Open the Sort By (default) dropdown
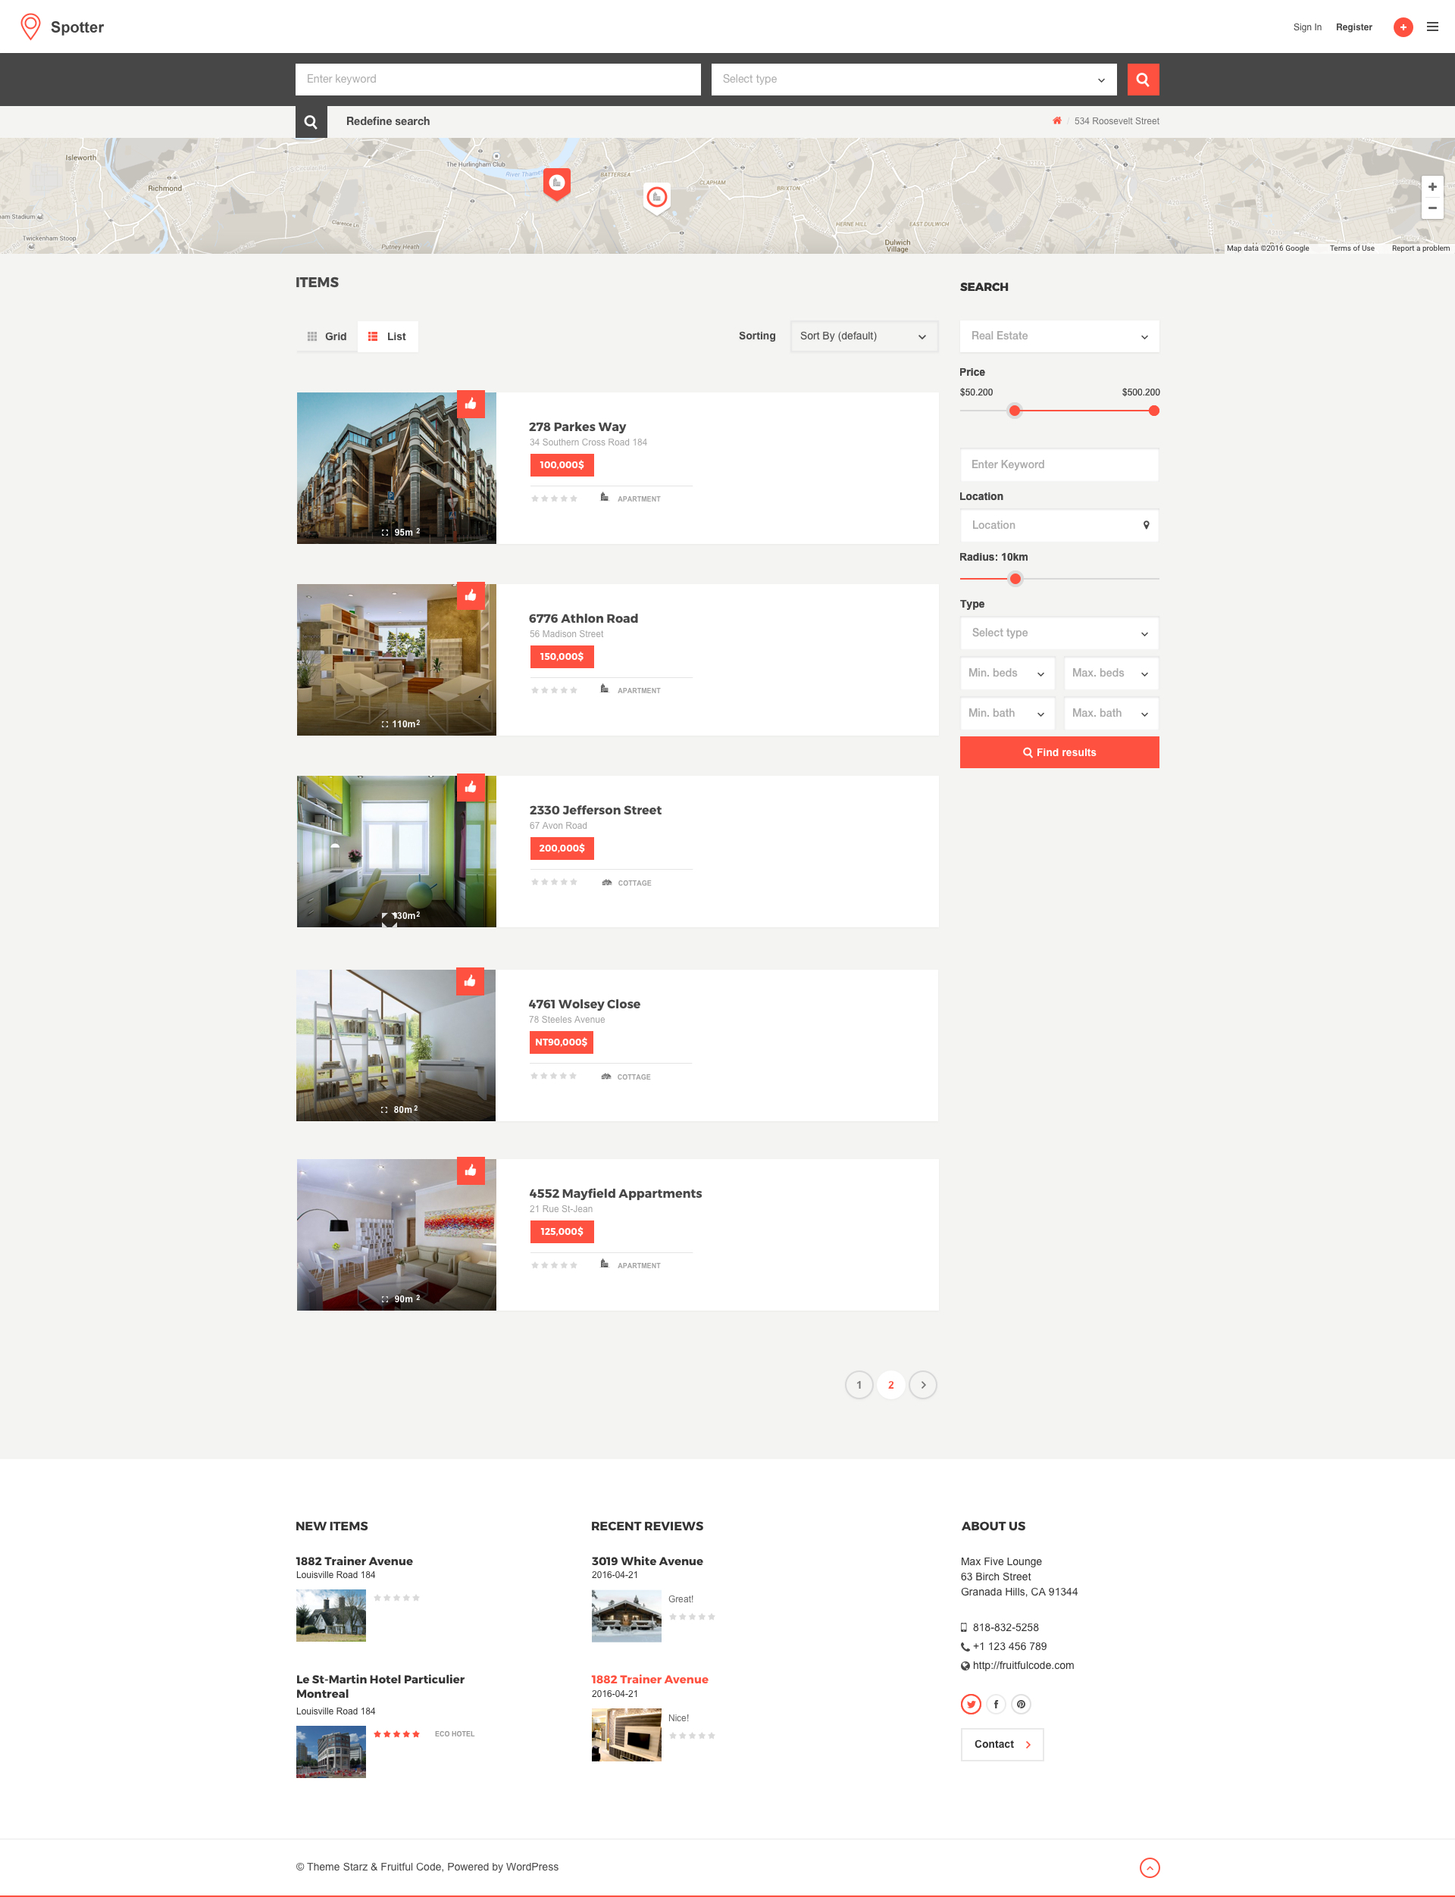The image size is (1455, 1897). click(x=863, y=336)
